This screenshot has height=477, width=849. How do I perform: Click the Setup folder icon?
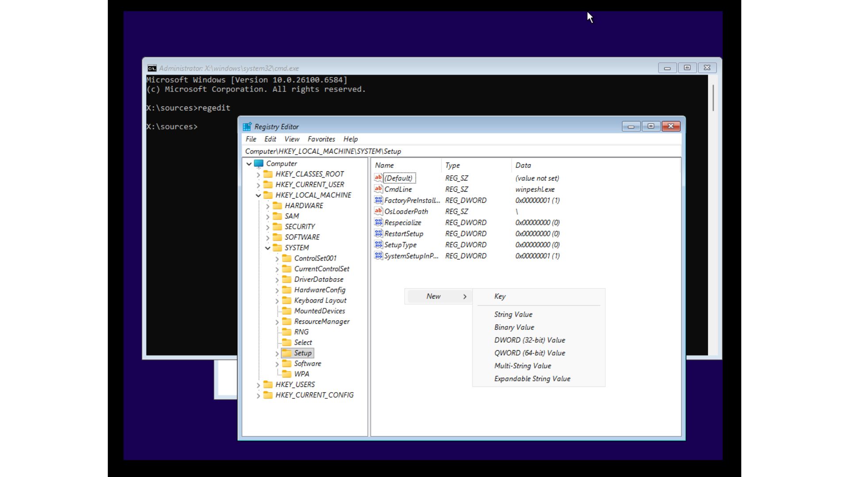[x=286, y=353]
